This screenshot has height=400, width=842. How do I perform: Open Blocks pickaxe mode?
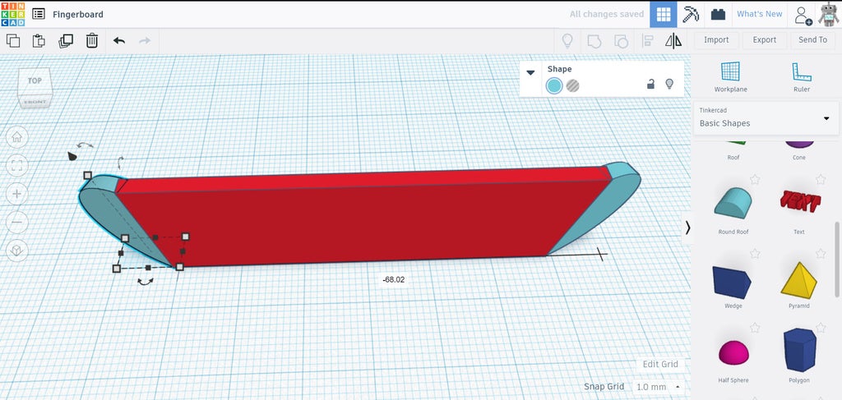click(691, 15)
